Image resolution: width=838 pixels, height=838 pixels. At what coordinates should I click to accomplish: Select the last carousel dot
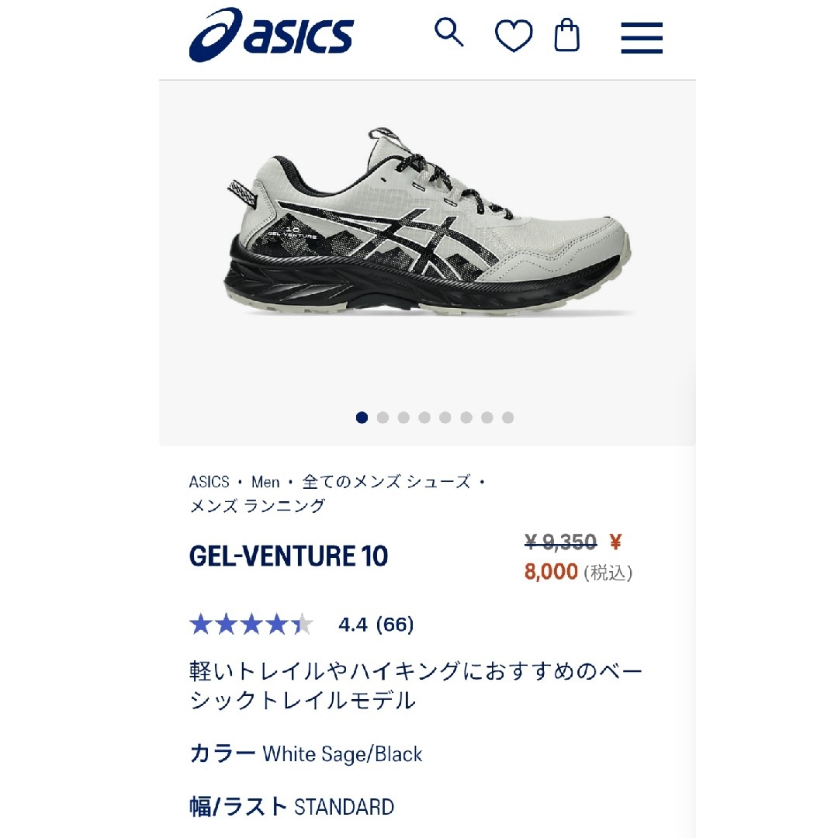(507, 417)
